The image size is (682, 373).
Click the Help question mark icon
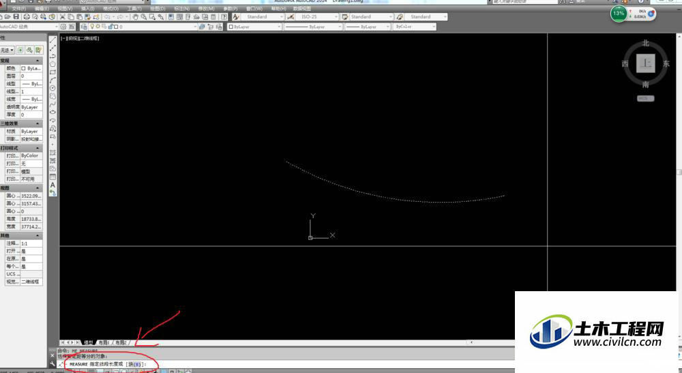coord(224,17)
